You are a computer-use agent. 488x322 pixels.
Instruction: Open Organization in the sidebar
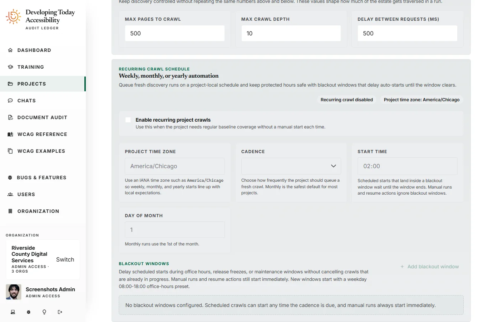point(43,211)
